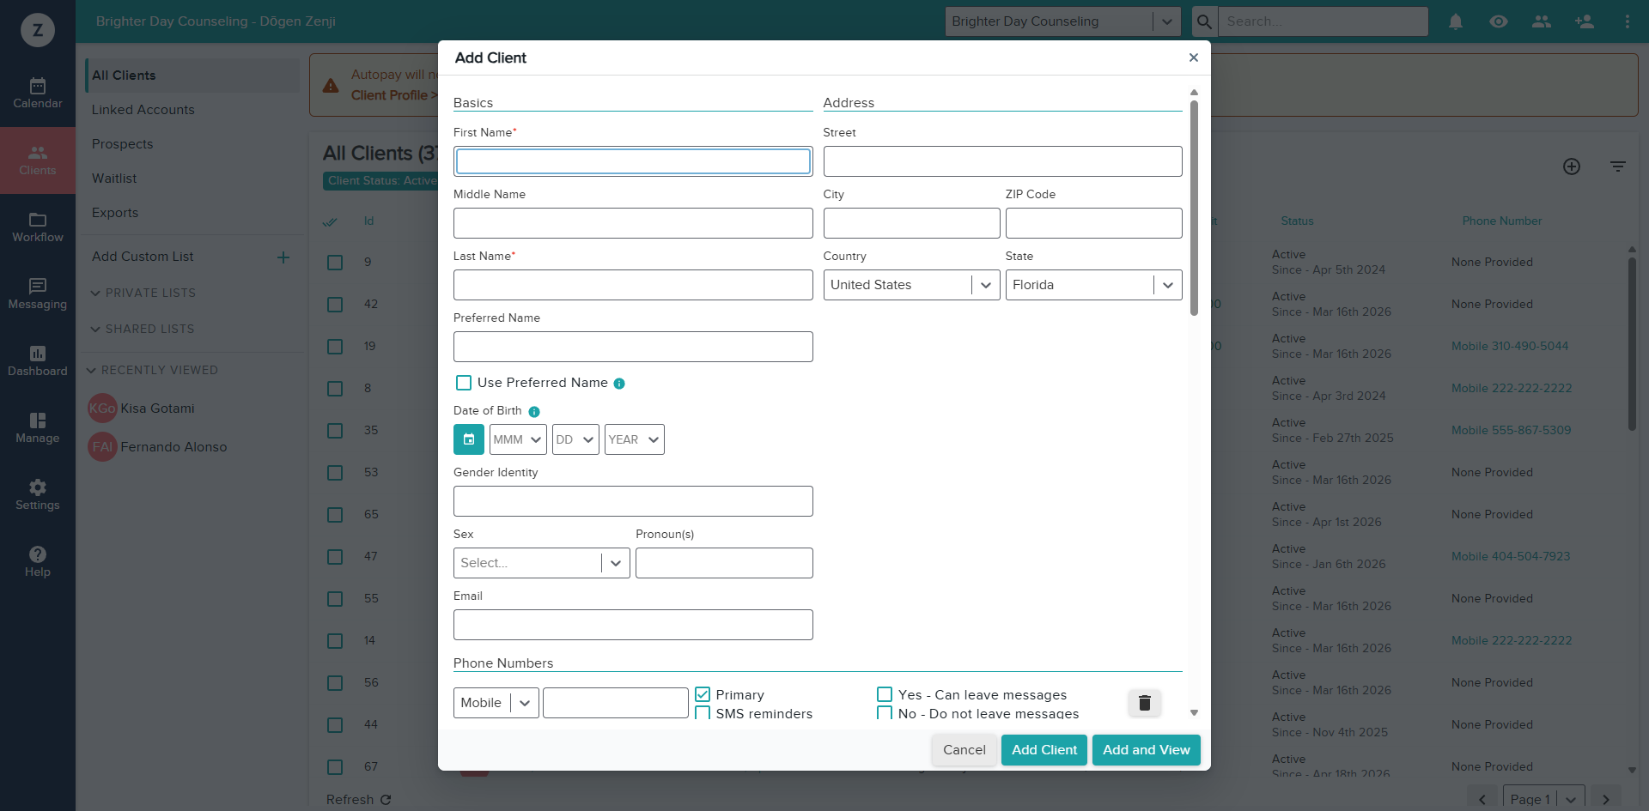Open the Dashboard section in sidebar
This screenshot has height=811, width=1649.
[38, 361]
